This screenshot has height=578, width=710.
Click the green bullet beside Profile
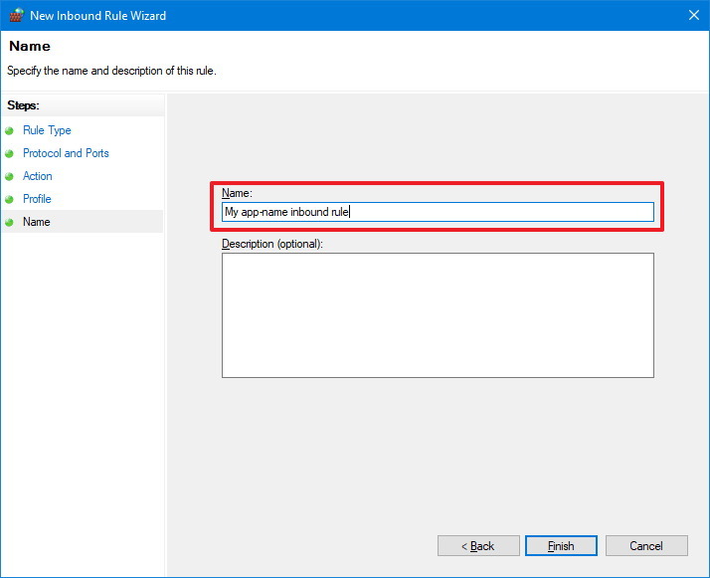point(10,199)
